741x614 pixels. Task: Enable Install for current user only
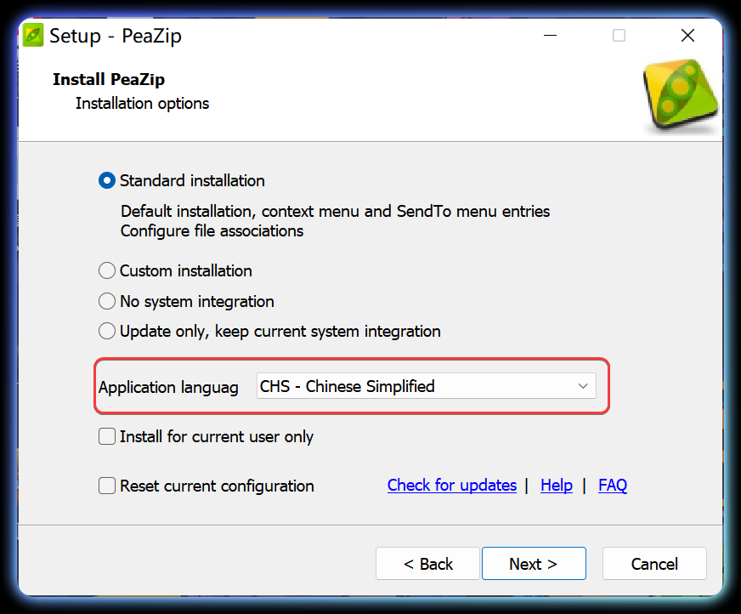(x=106, y=436)
